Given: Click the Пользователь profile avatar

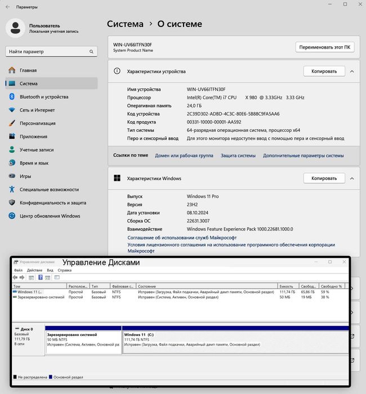Looking at the screenshot, I should 16,28.
